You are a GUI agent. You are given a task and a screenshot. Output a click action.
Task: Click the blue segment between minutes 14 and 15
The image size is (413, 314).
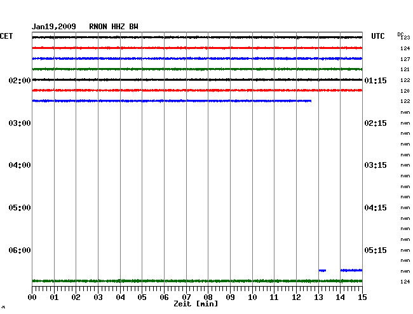click(x=351, y=270)
